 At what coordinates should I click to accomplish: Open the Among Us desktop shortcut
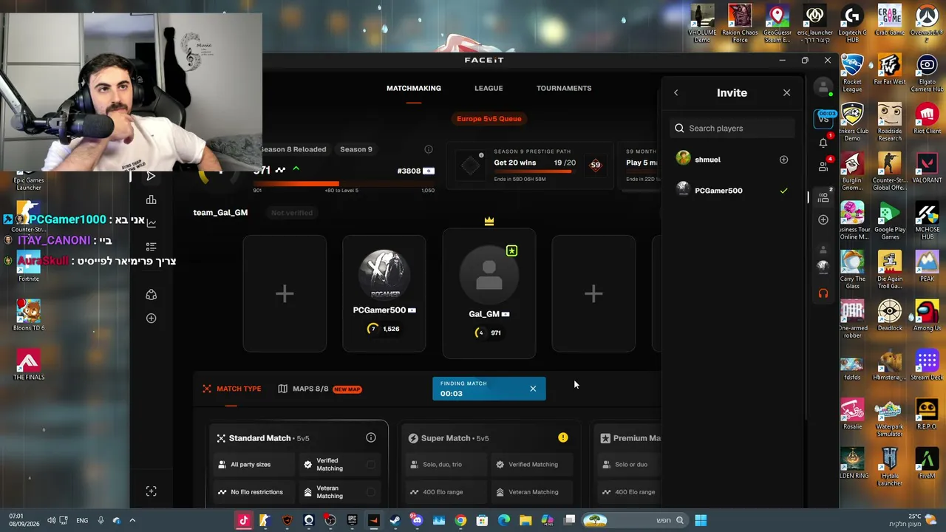coord(927,316)
